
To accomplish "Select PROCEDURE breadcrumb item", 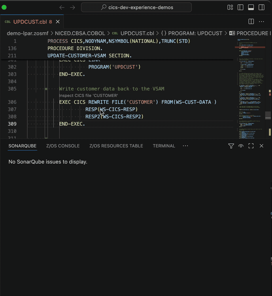I will coord(250,33).
